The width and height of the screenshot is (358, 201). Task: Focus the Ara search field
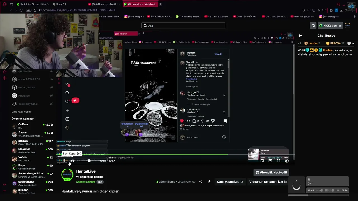[183, 25]
